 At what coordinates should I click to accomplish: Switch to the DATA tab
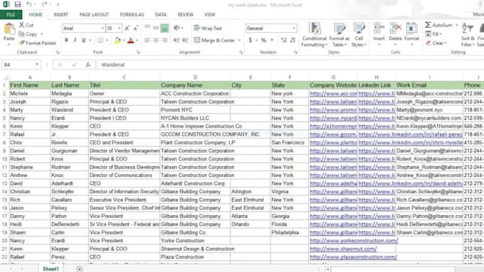[161, 14]
